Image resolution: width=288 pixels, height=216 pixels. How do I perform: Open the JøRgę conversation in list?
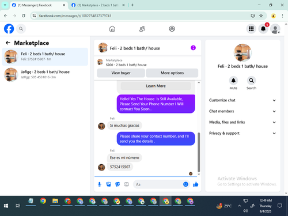point(45,75)
